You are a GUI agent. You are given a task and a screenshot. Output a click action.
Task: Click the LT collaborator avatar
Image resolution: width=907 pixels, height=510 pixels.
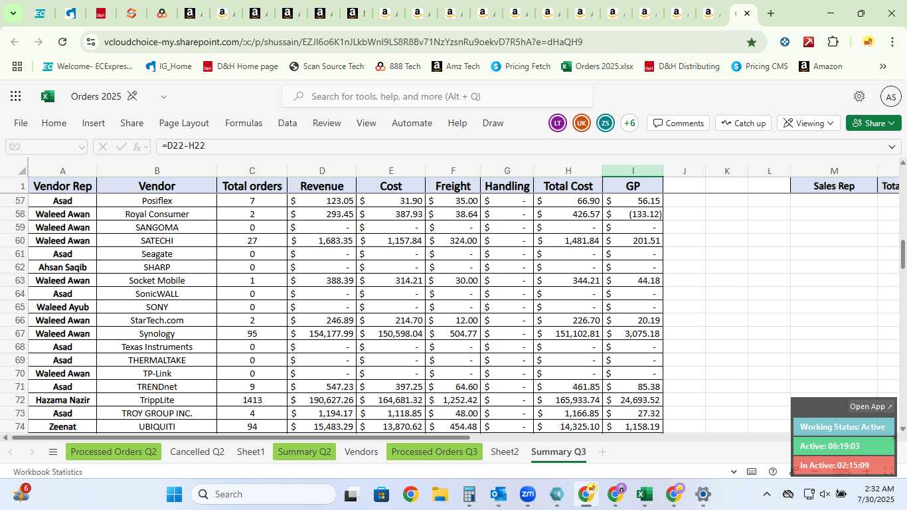tap(558, 123)
